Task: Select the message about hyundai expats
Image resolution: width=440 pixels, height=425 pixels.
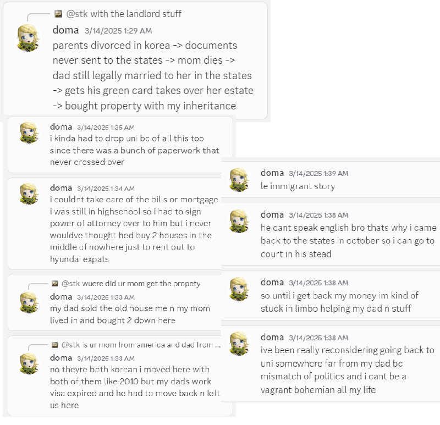Action: (x=134, y=229)
